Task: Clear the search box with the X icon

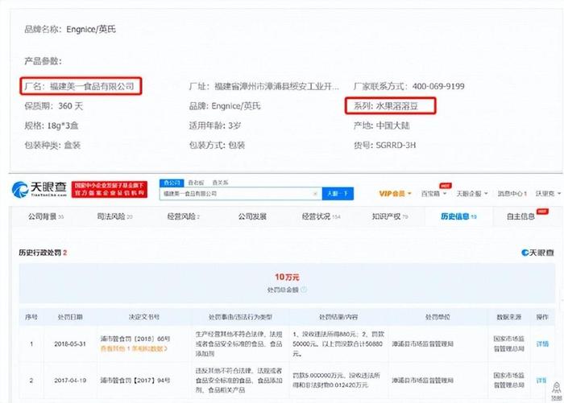Action: 315,194
